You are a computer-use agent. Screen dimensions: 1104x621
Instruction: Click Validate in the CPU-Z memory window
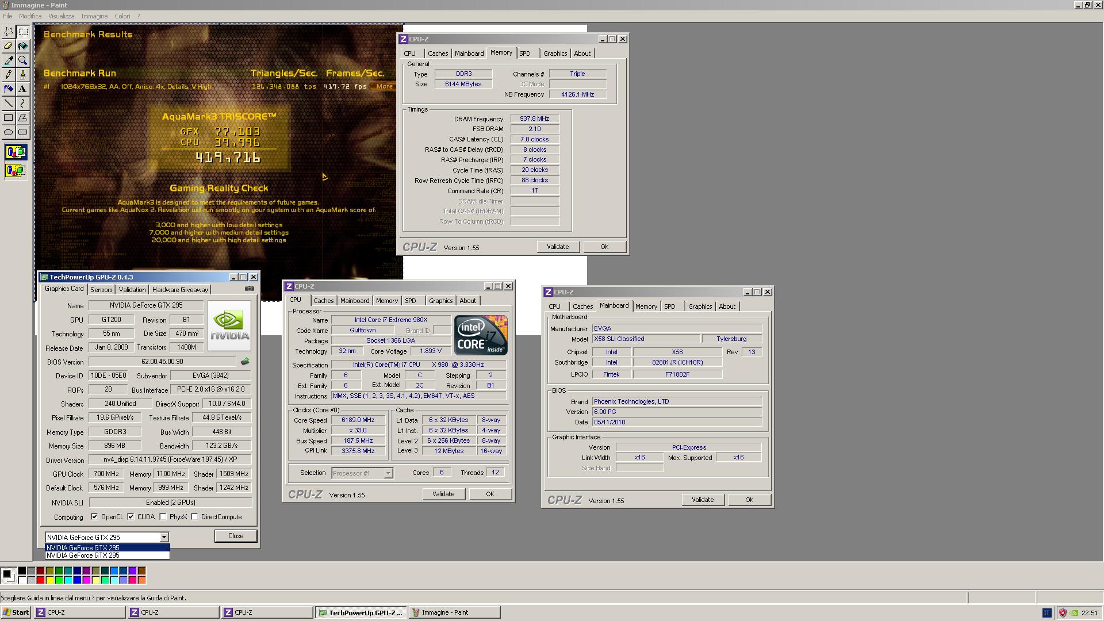pos(558,247)
